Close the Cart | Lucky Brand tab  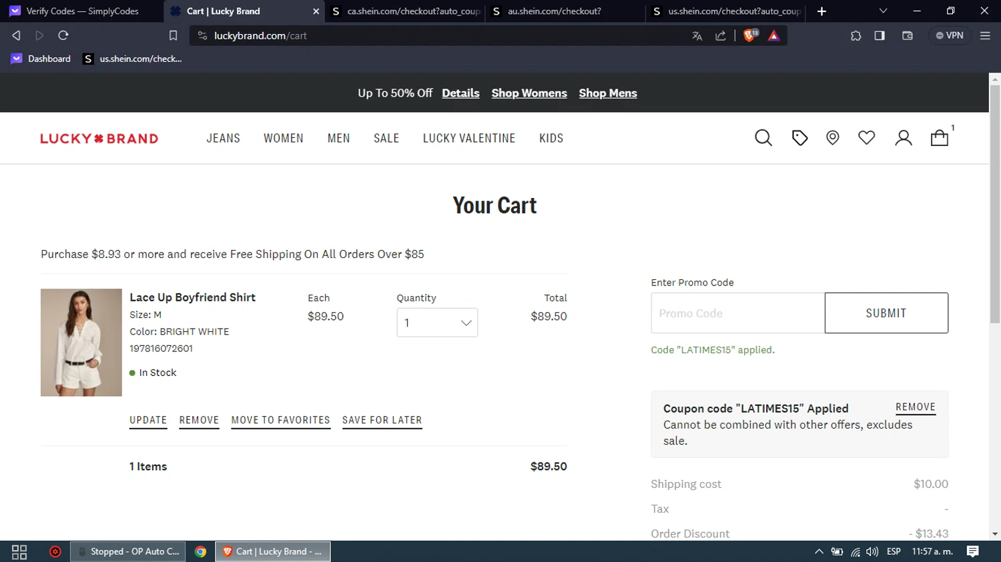[x=316, y=11]
